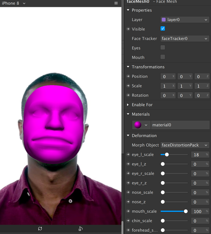211x234 pixels.
Task: Click the material0 name field
Action: (x=180, y=125)
